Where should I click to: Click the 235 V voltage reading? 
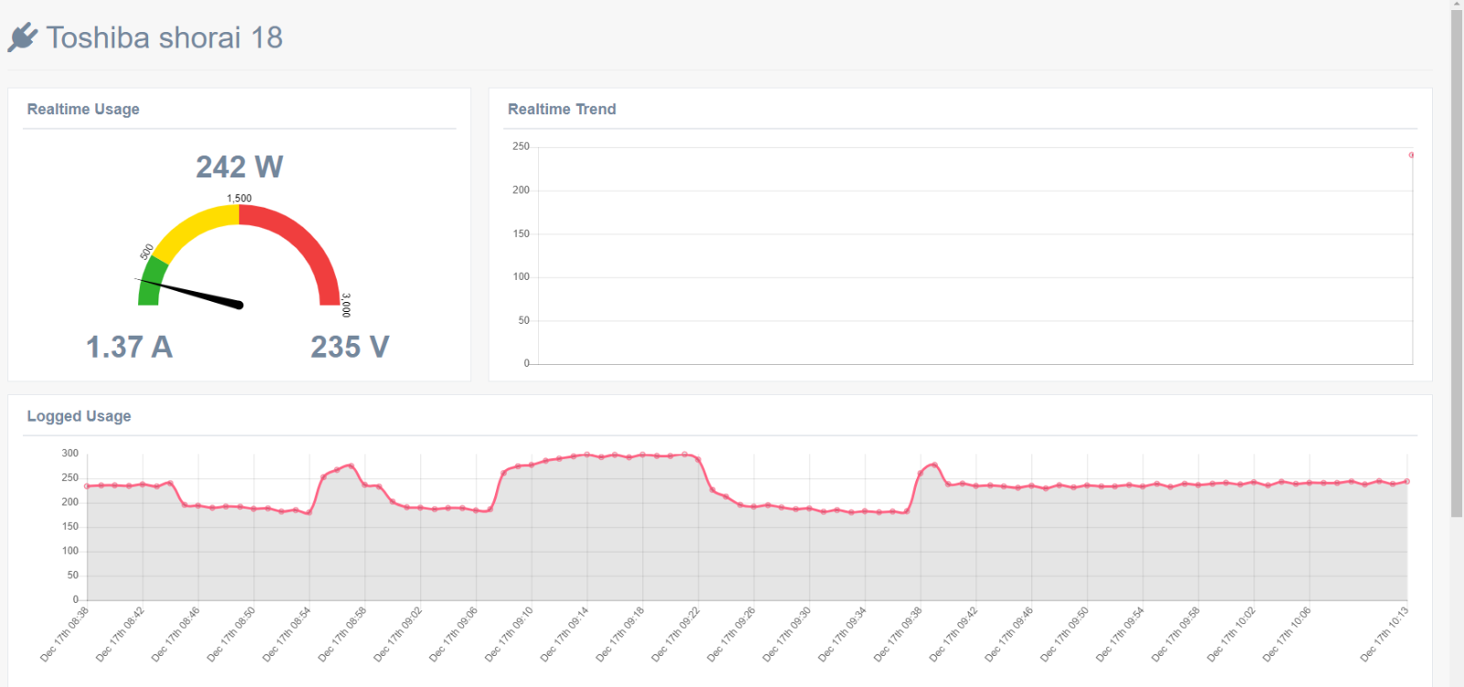coord(350,347)
